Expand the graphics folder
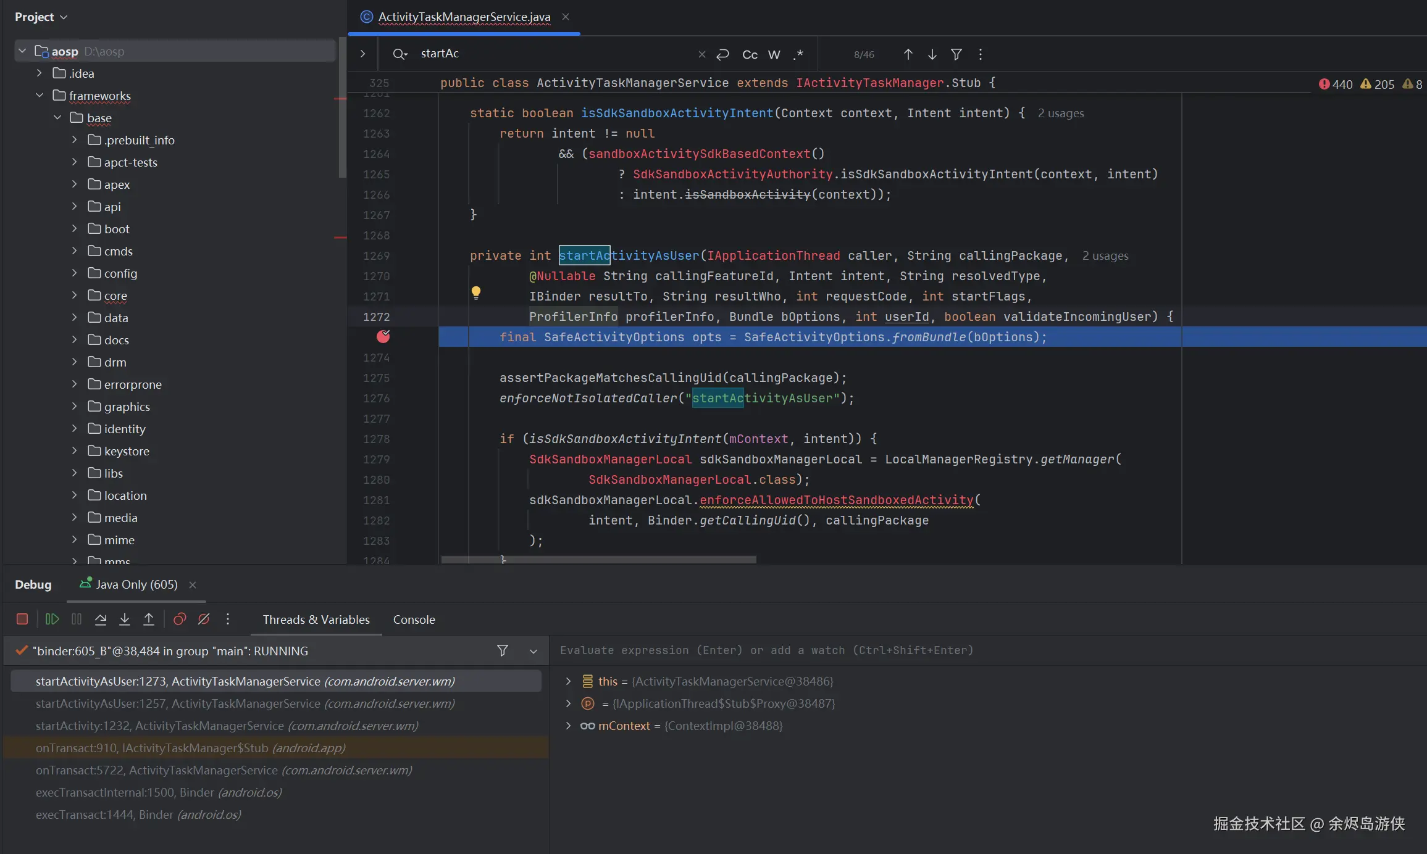 74,407
